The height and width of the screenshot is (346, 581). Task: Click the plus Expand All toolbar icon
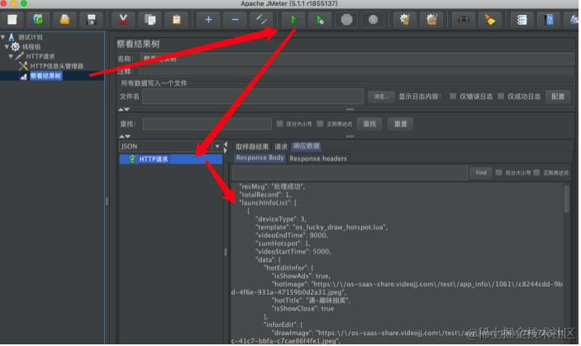pos(208,19)
